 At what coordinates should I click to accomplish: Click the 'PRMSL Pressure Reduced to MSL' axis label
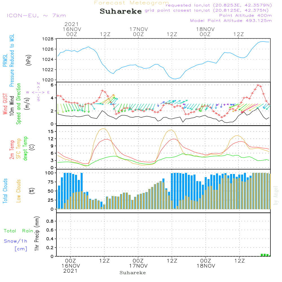tap(8, 60)
